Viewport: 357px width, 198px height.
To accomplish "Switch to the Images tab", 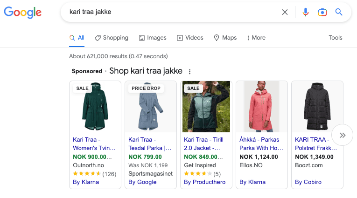I will click(x=153, y=38).
